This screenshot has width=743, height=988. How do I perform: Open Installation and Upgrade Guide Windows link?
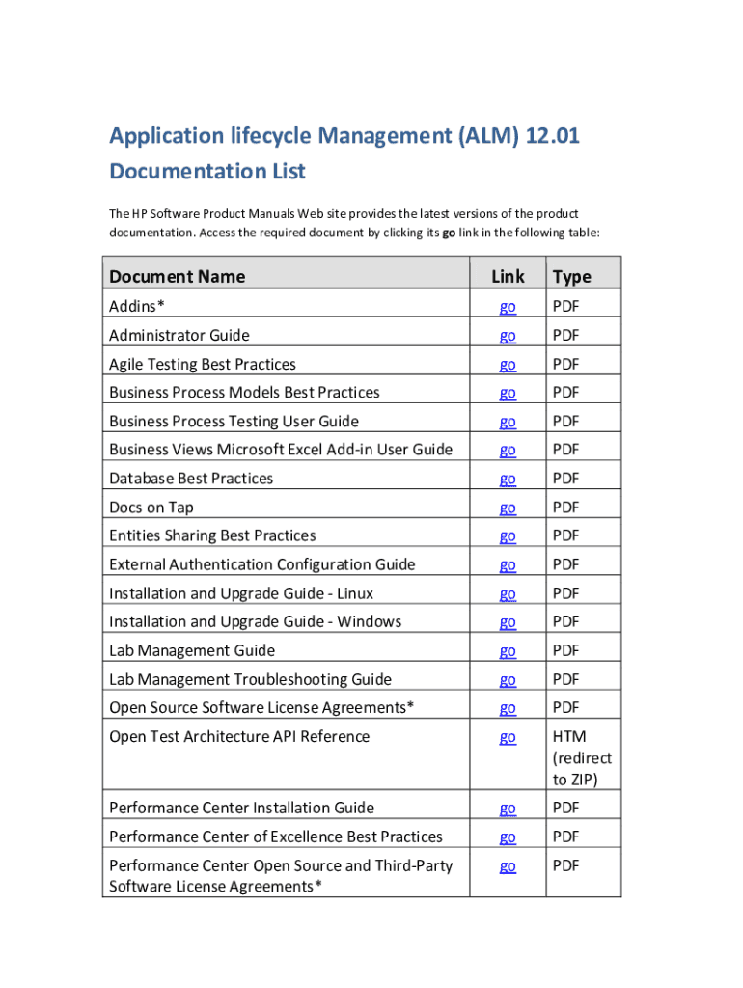[x=508, y=621]
